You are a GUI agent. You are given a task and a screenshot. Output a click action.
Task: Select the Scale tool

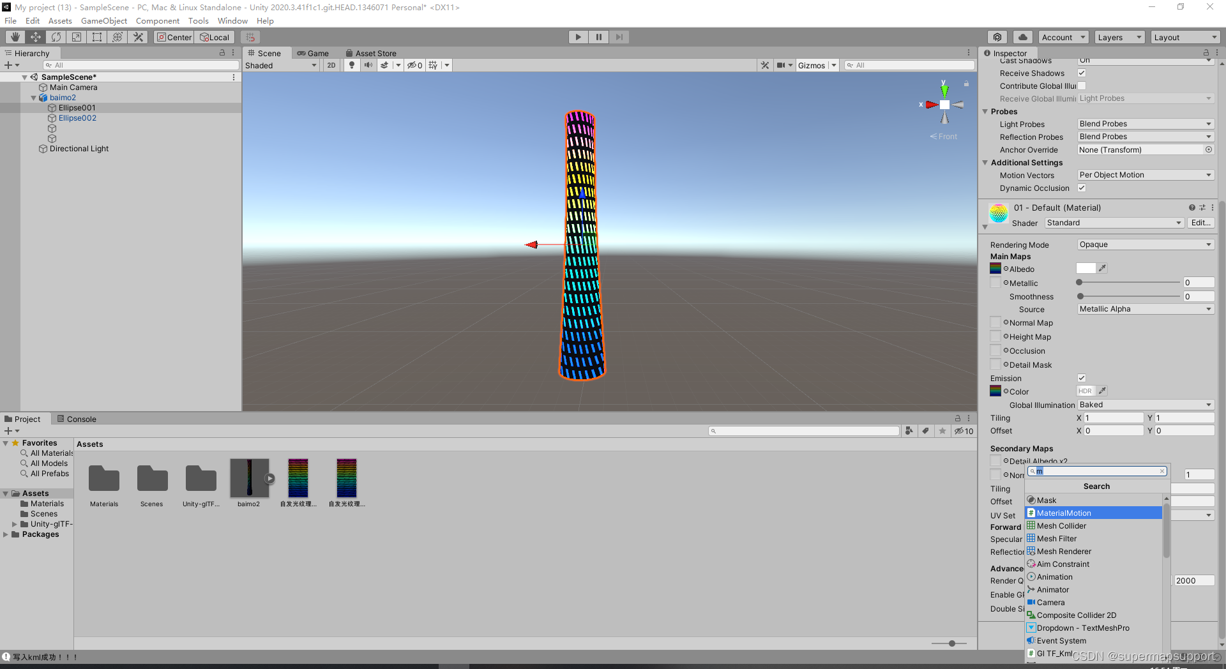tap(77, 37)
